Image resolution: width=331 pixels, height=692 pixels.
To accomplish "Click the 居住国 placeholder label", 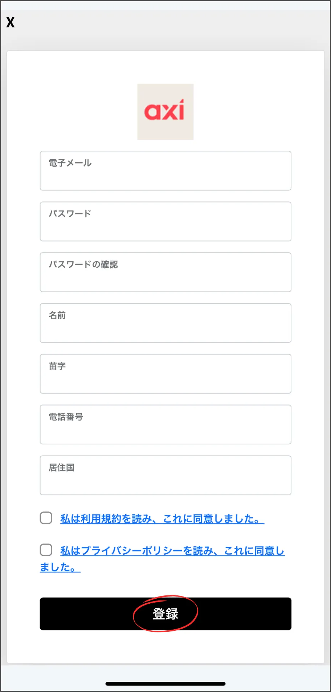I will pyautogui.click(x=62, y=467).
